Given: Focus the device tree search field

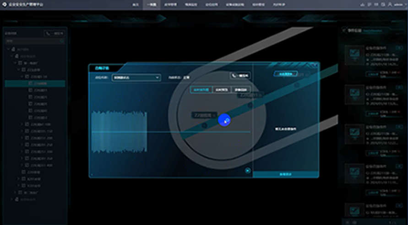Looking at the screenshot, I should [35, 41].
